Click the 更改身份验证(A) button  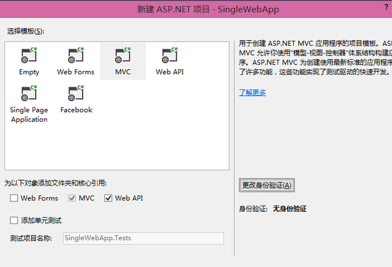[x=267, y=185]
